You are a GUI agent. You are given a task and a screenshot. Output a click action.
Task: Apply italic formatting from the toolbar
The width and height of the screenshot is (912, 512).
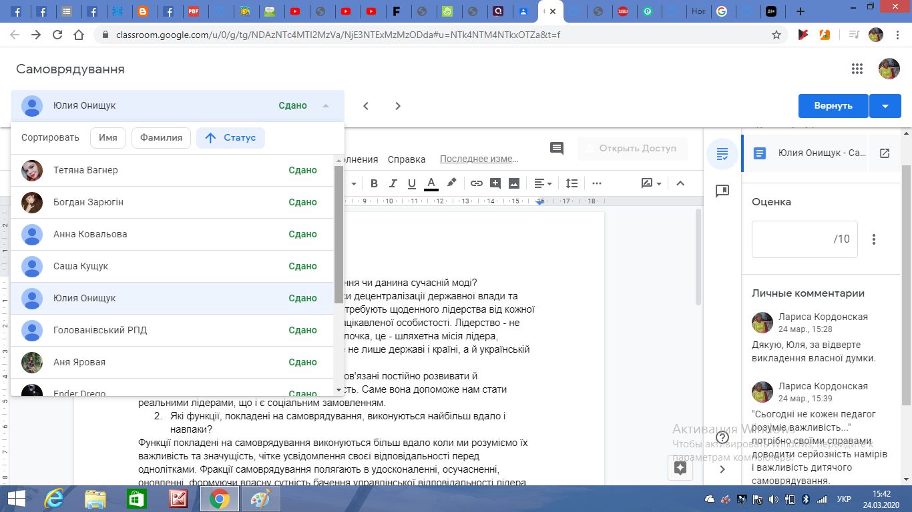[393, 183]
